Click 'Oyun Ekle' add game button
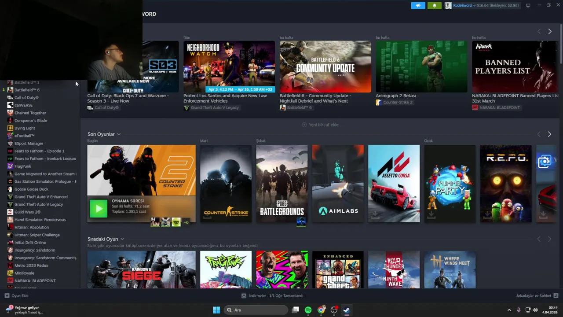The width and height of the screenshot is (563, 317). (x=16, y=296)
